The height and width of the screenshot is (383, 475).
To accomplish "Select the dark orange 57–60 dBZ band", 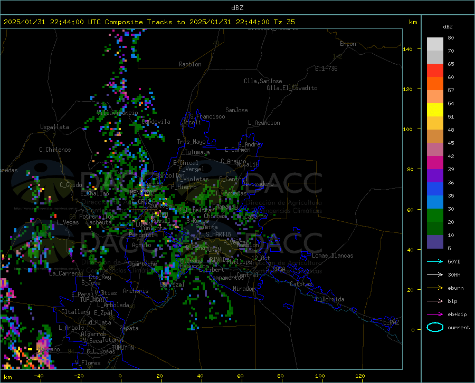I will tap(435, 83).
